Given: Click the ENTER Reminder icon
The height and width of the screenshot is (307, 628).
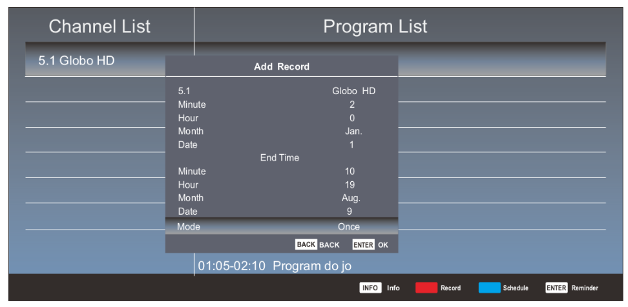Looking at the screenshot, I should click(556, 288).
